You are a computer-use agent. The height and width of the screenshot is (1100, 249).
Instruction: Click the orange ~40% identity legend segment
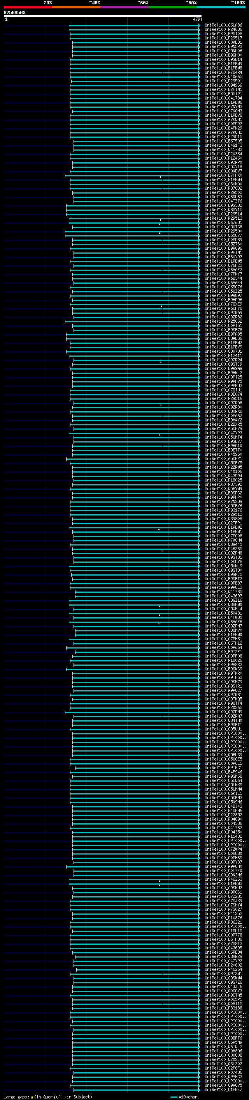pyautogui.click(x=76, y=7)
